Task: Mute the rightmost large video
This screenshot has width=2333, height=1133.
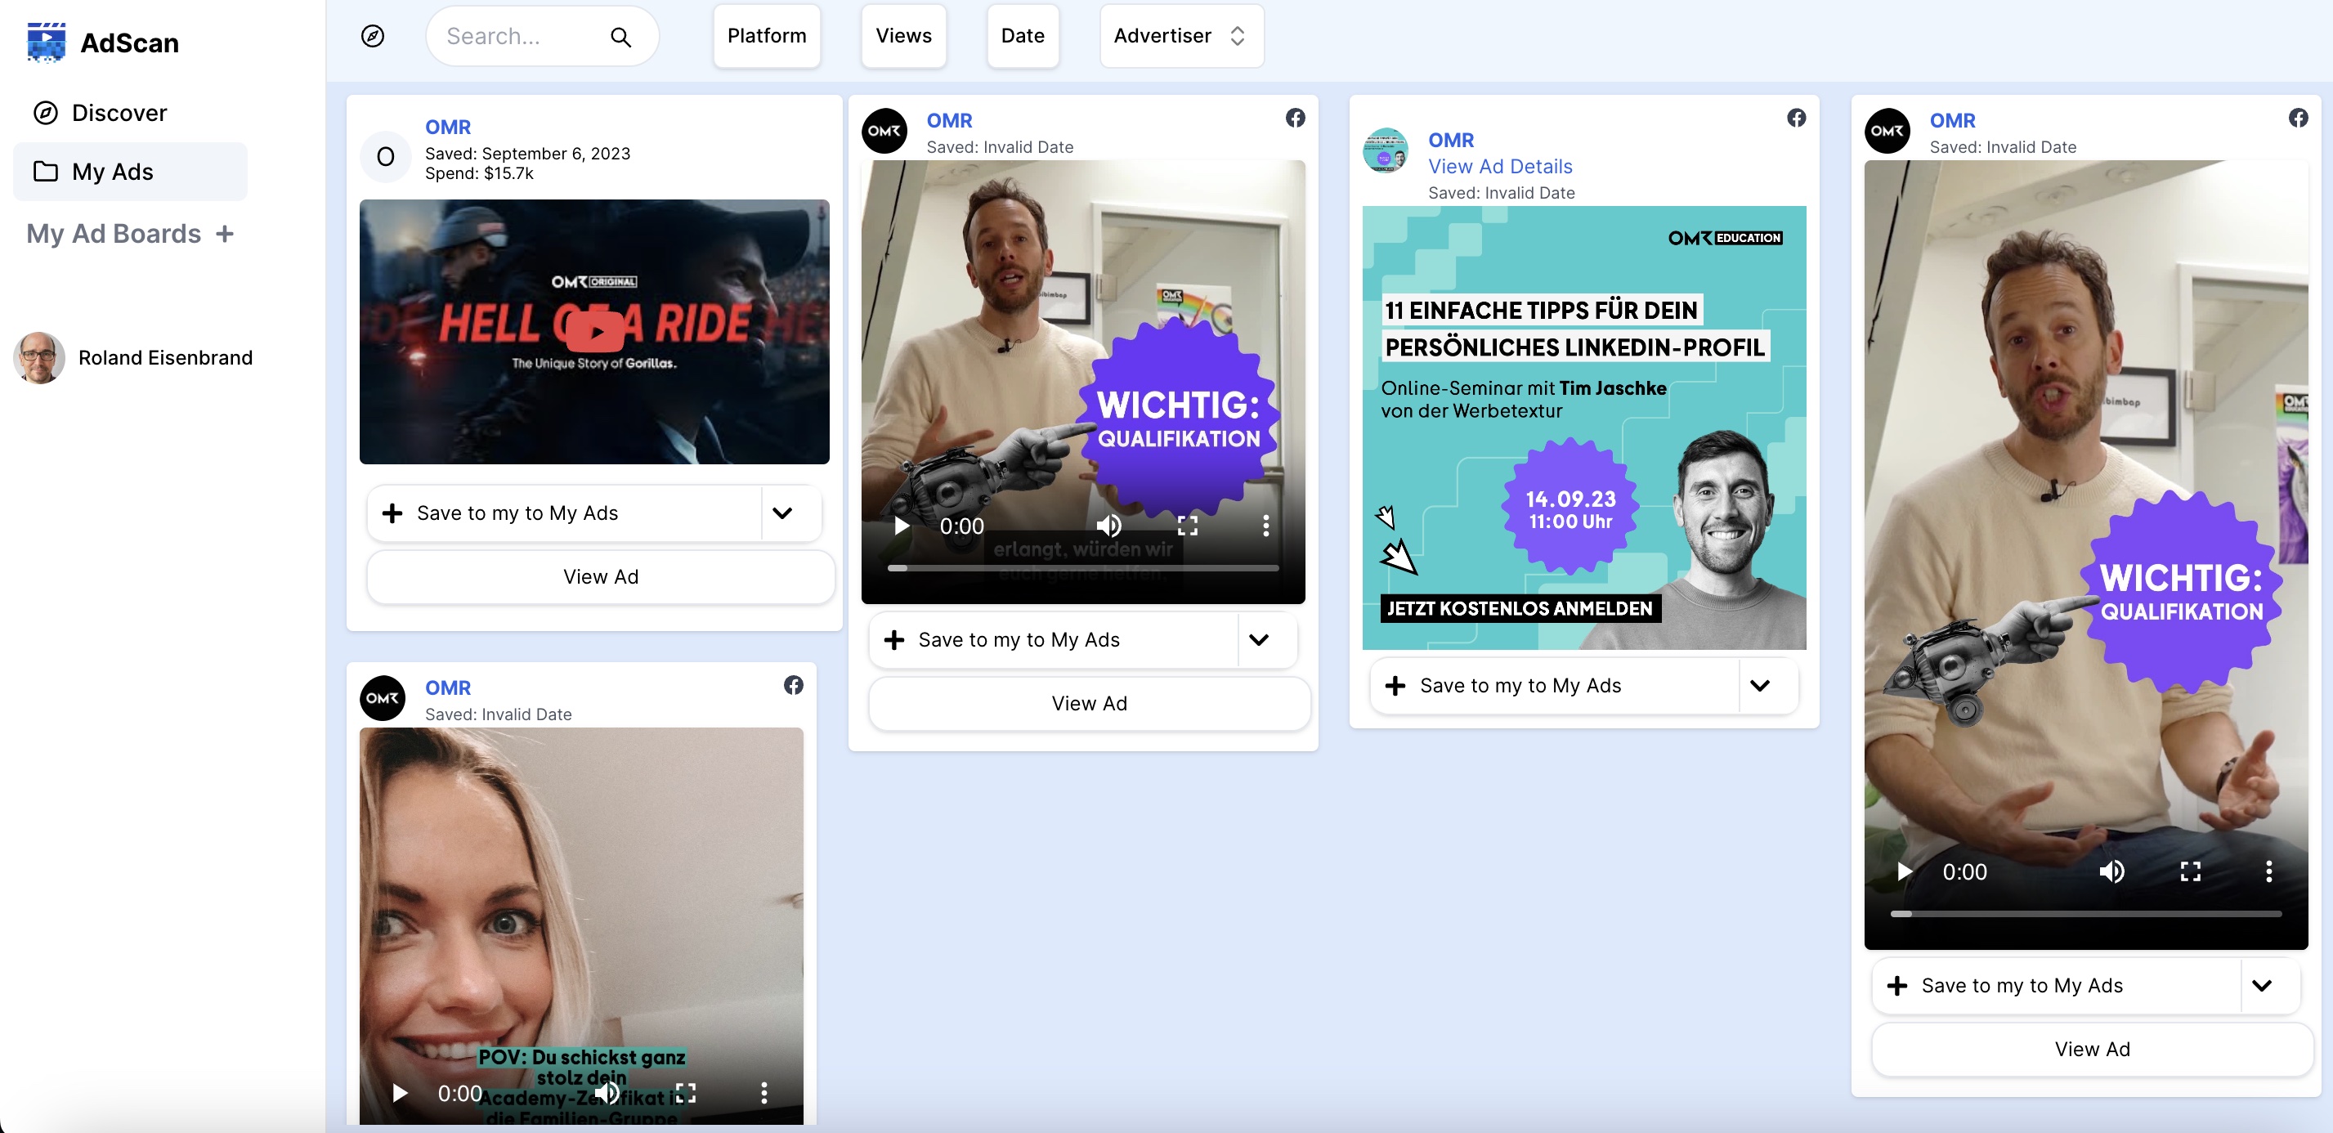Action: coord(2111,871)
